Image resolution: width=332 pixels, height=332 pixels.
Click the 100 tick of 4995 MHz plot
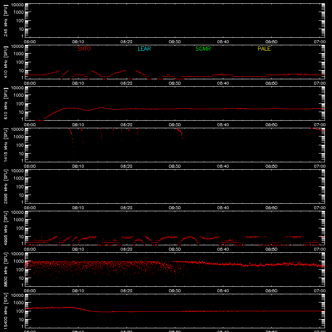click(x=19, y=228)
